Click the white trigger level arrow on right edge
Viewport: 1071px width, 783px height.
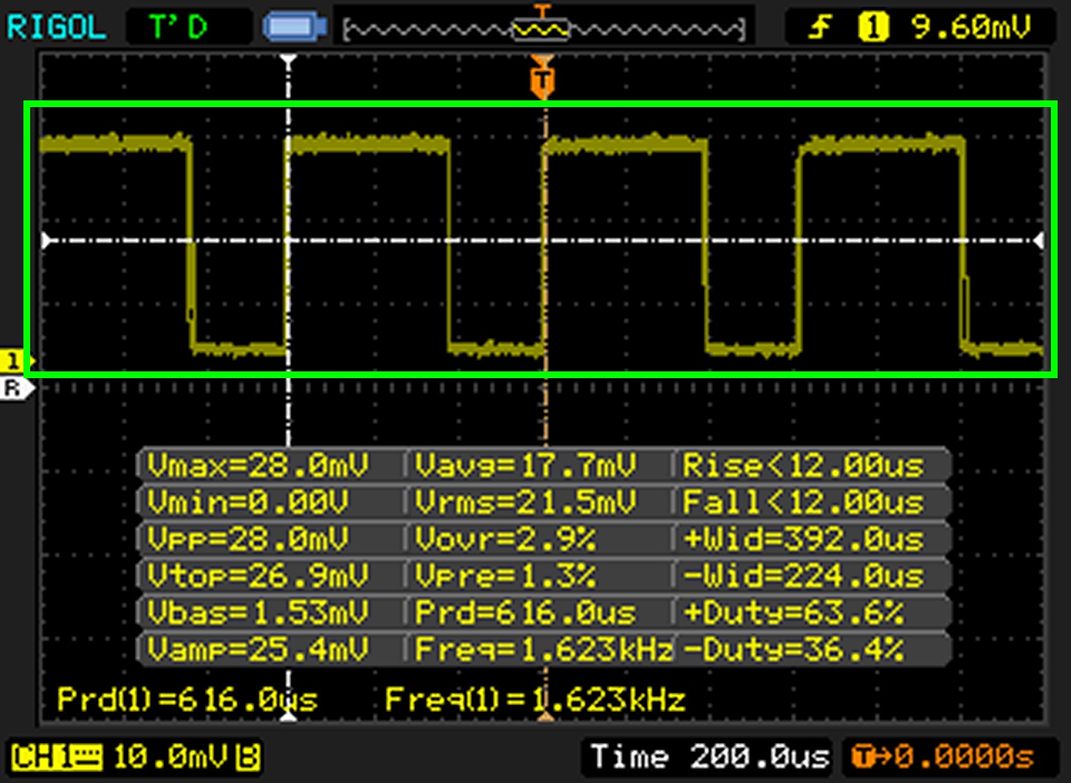tap(1039, 240)
